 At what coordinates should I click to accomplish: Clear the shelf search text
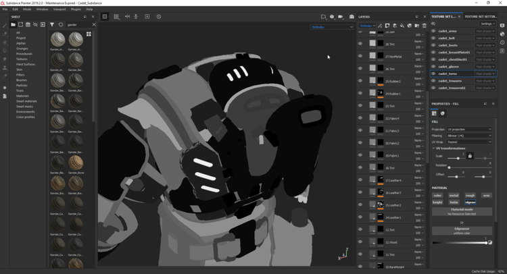94,24
